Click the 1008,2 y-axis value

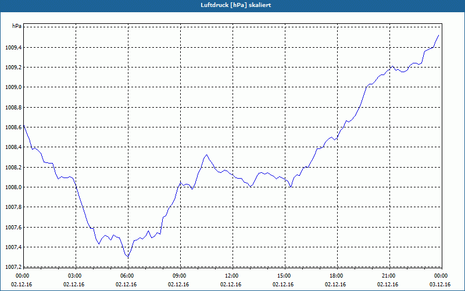[13, 167]
